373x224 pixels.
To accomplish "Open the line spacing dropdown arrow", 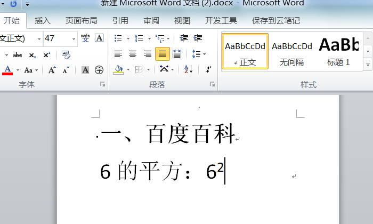I will point(204,54).
